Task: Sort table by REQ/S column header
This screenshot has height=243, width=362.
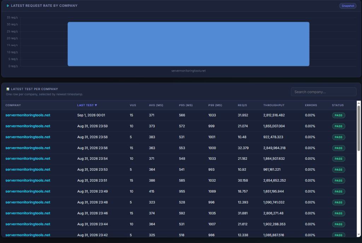Action: coord(242,105)
